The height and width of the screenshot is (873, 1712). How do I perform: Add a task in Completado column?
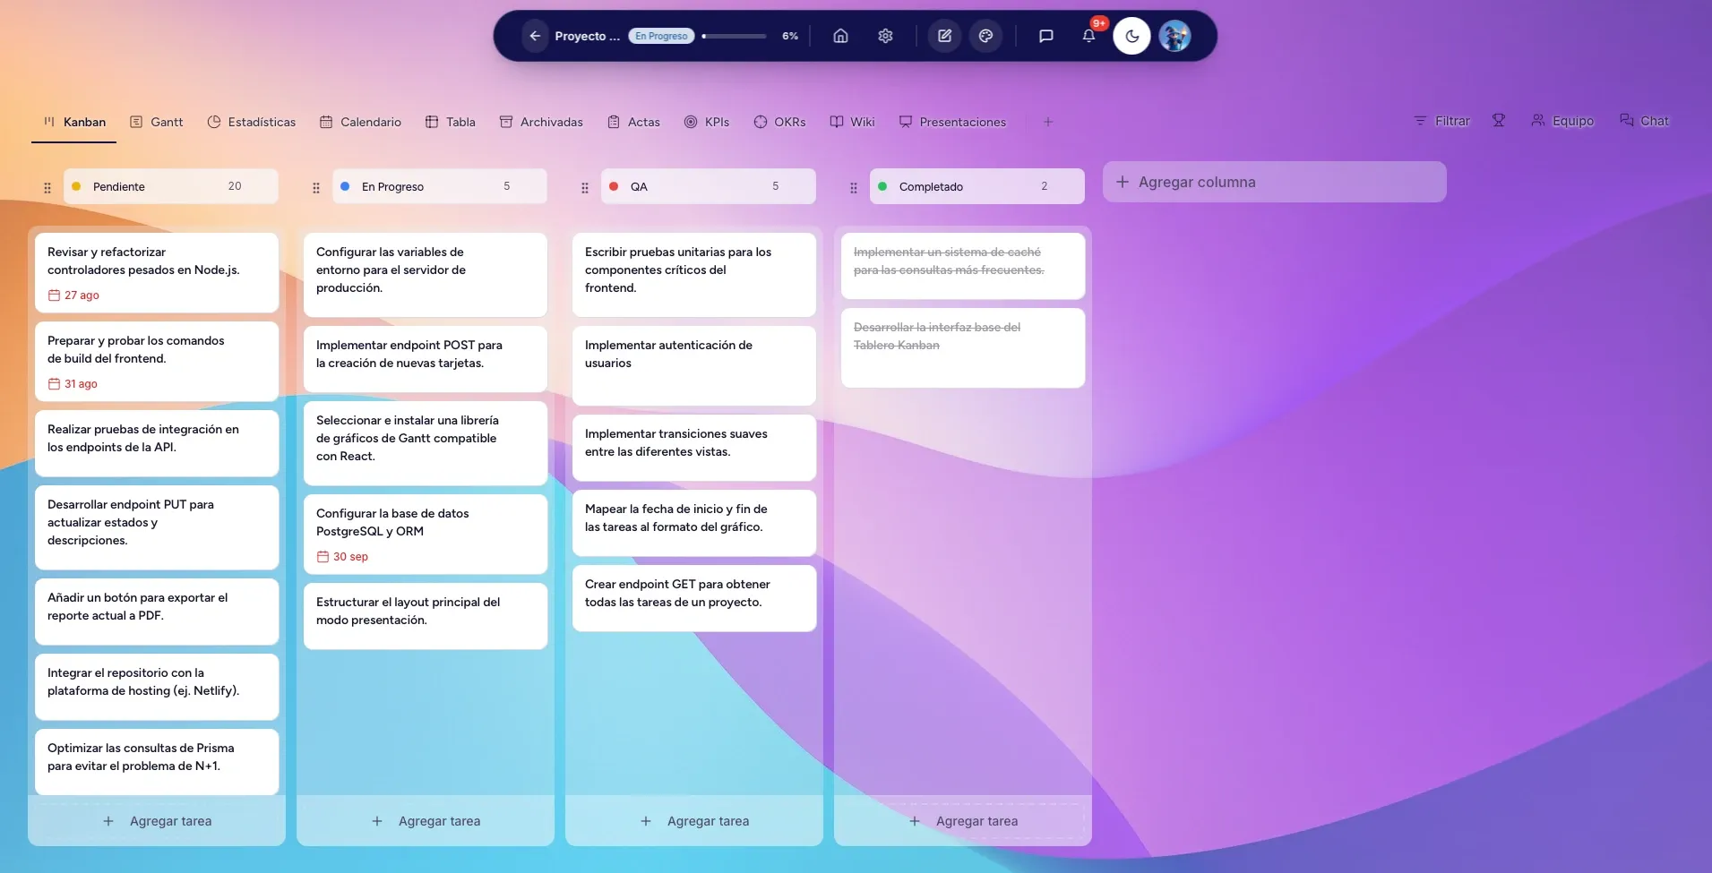coord(963,821)
